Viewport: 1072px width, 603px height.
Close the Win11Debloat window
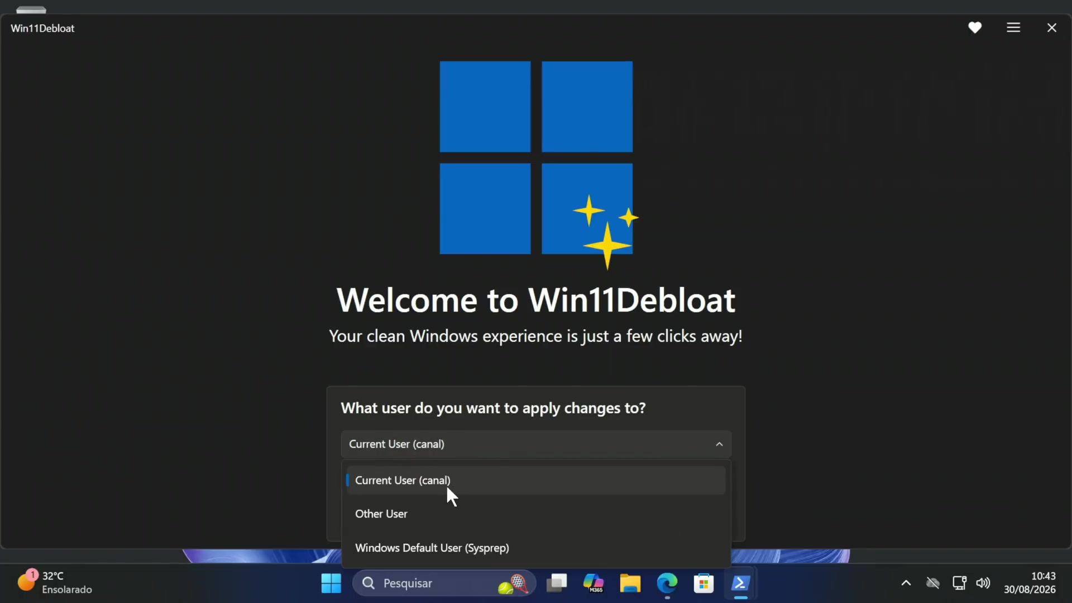point(1052,27)
